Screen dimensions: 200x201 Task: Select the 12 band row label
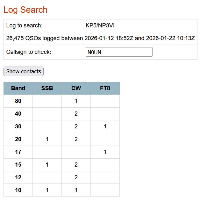click(x=18, y=177)
